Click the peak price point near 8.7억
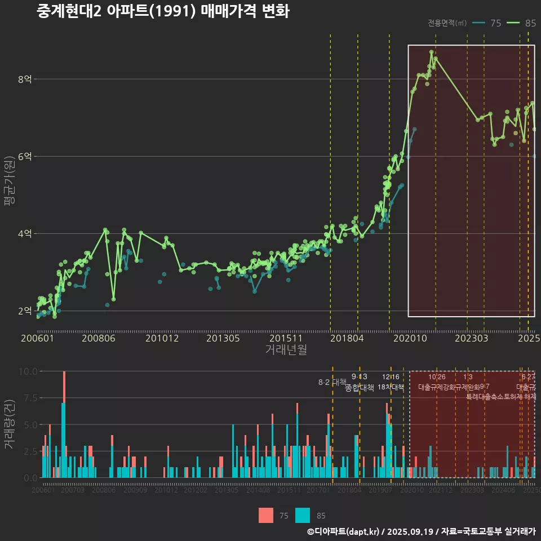 click(431, 52)
